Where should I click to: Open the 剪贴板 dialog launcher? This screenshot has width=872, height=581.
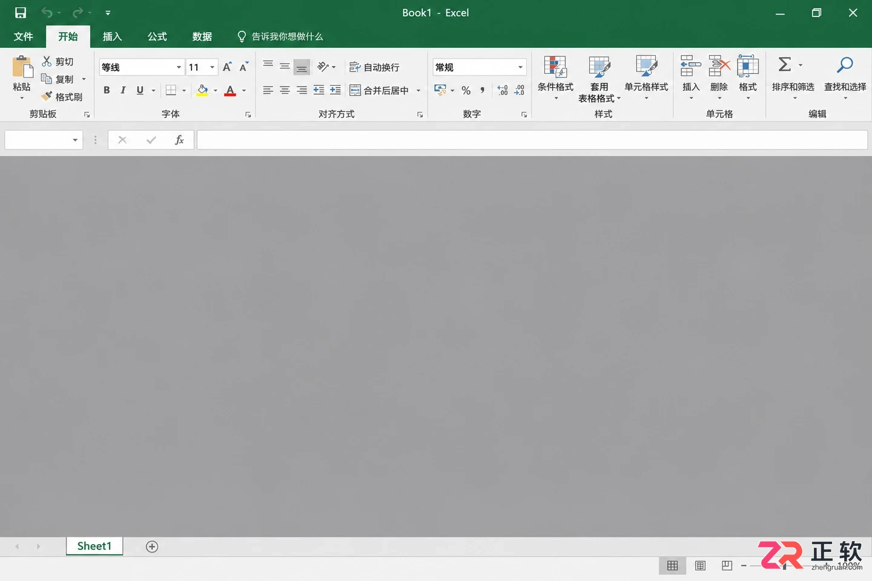(87, 114)
